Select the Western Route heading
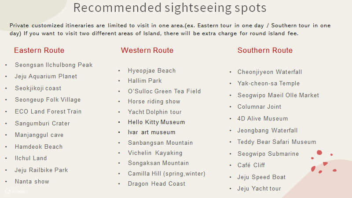The image size is (352, 198). coord(147,50)
